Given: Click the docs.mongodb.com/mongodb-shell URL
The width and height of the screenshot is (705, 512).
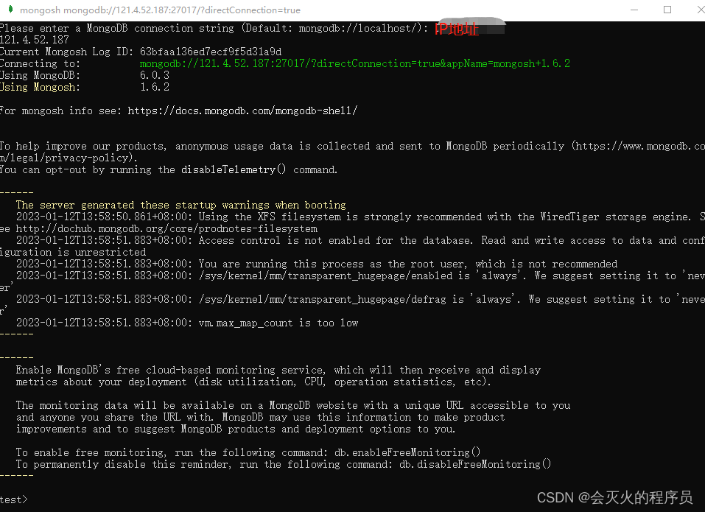Looking at the screenshot, I should pos(242,111).
